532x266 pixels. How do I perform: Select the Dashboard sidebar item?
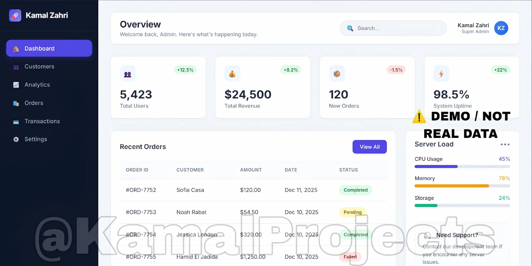(49, 49)
